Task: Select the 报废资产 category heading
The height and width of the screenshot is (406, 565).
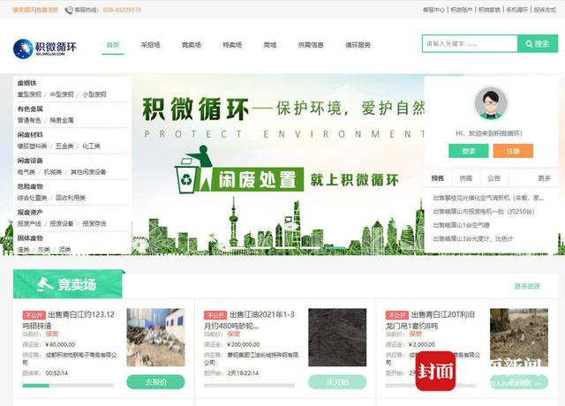Action: pyautogui.click(x=30, y=213)
